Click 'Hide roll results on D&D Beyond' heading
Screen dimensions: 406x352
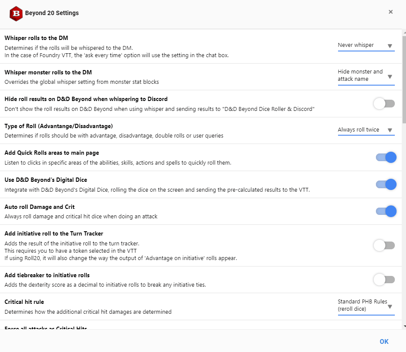86,99
